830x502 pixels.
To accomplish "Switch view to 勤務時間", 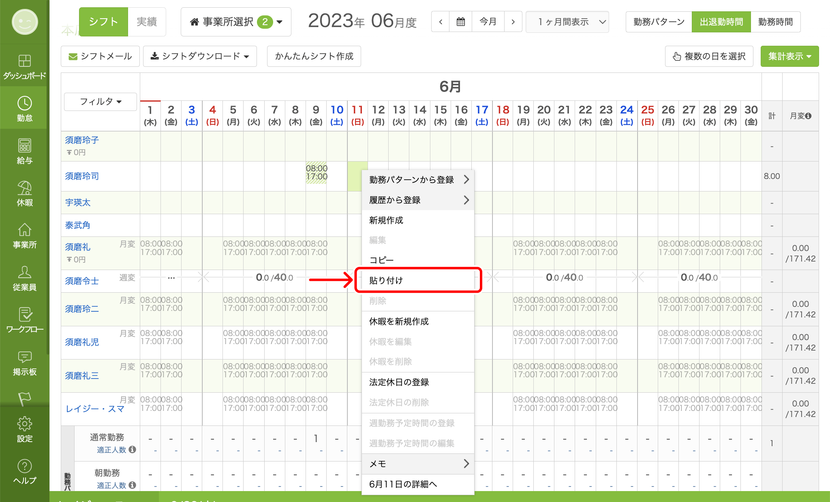I will coord(775,22).
